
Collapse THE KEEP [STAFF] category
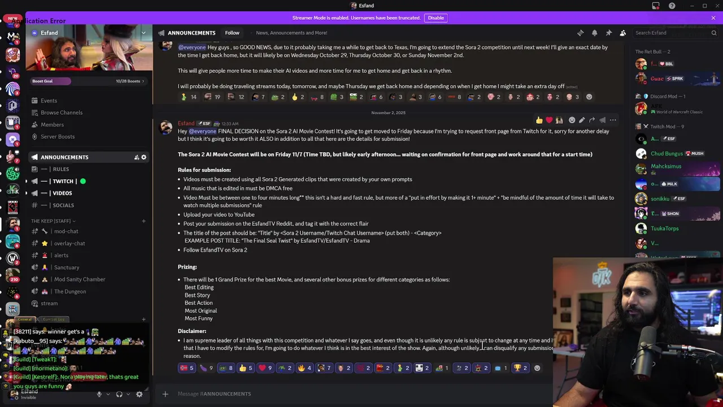tap(53, 221)
